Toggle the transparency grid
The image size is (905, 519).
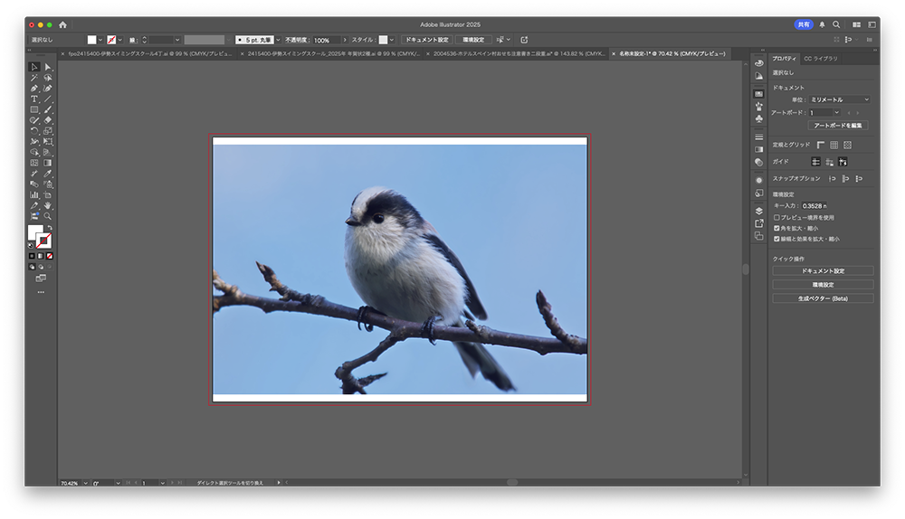[847, 145]
